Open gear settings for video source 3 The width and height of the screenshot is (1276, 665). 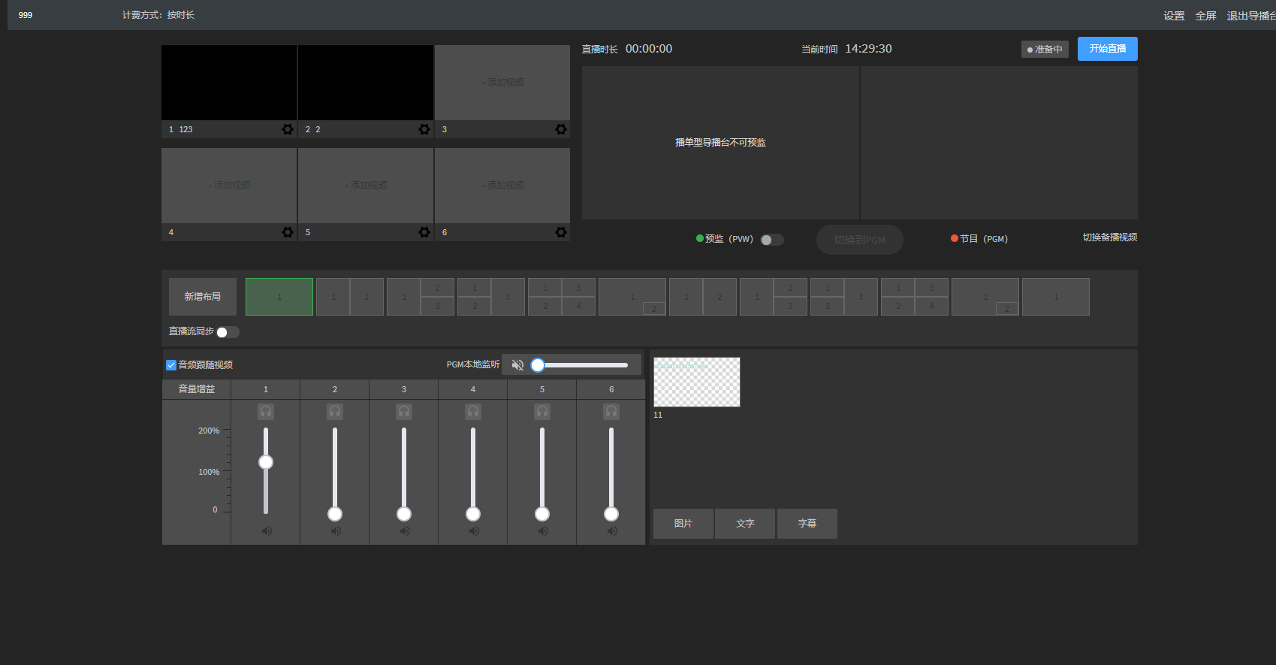pos(561,129)
